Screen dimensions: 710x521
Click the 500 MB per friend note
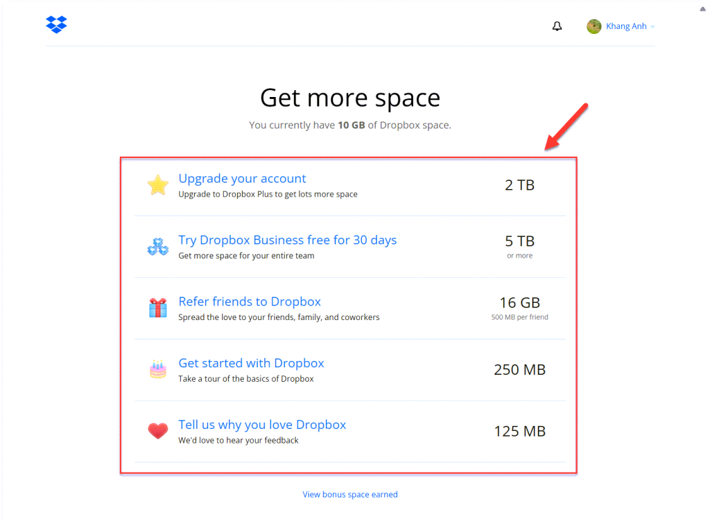click(x=520, y=317)
